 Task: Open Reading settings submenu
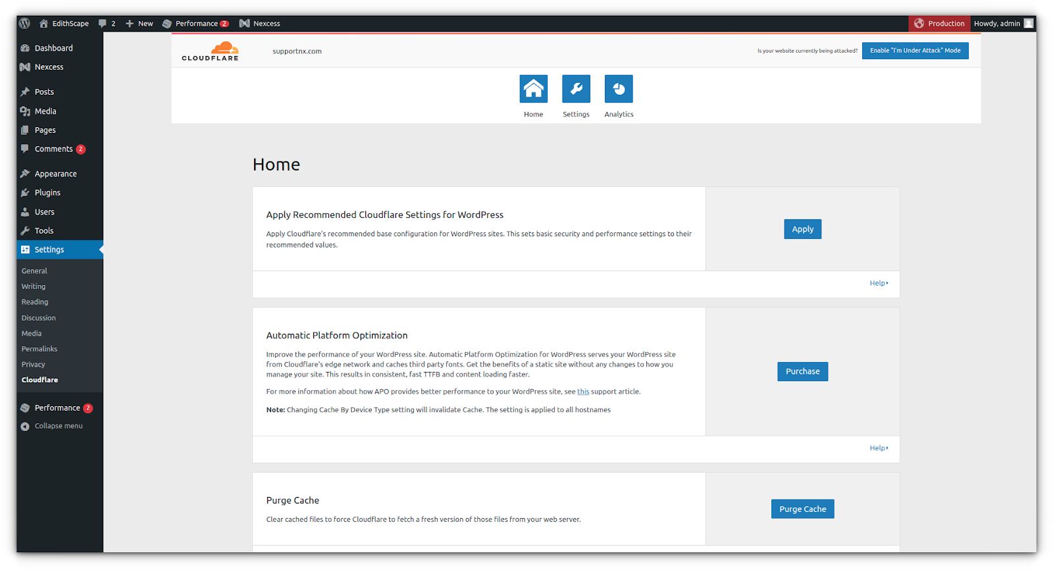35,302
